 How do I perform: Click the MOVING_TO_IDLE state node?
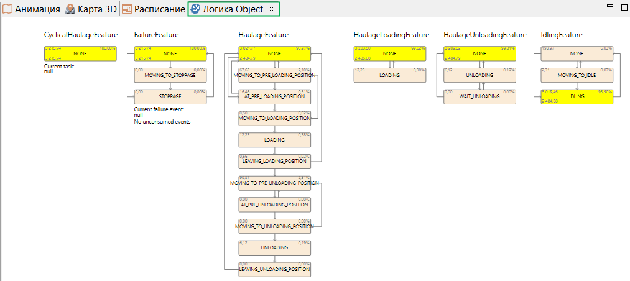click(577, 75)
